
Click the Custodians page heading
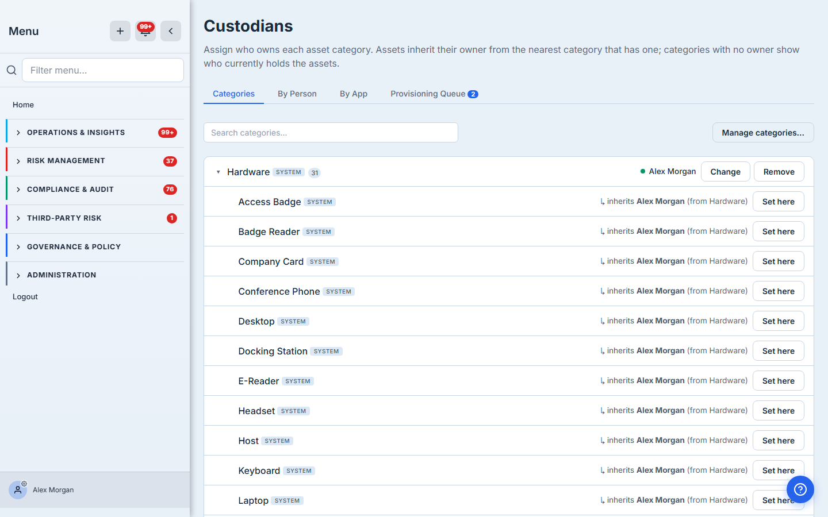[x=248, y=26]
